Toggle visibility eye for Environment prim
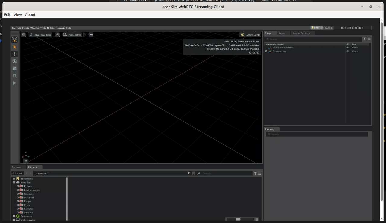 [x=348, y=51]
